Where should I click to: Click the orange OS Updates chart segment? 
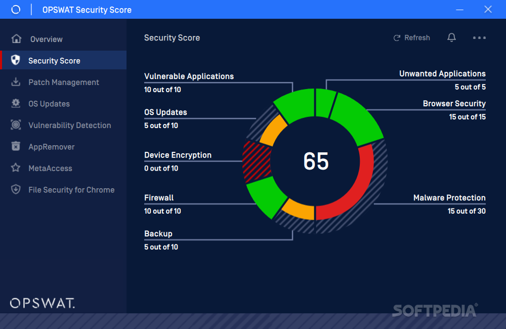[273, 131]
